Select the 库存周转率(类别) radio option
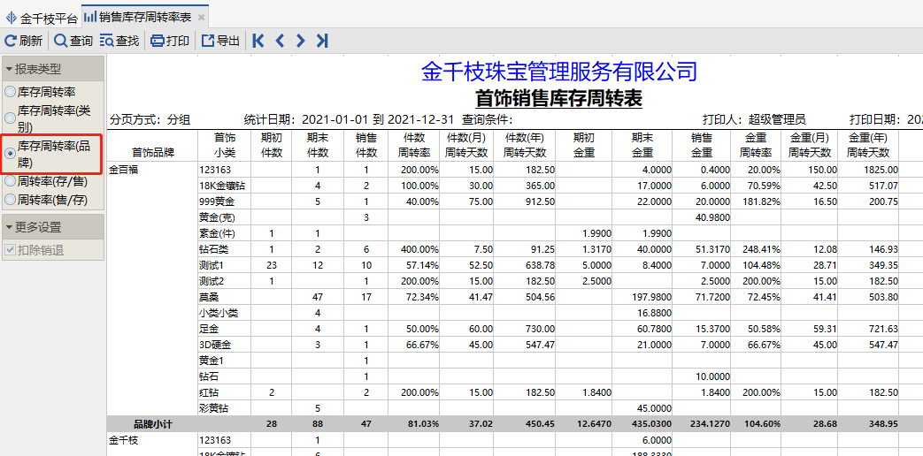 [47, 118]
